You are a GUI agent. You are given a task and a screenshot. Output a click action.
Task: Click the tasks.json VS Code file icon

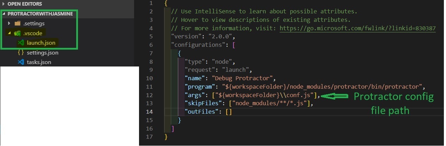tap(20, 62)
